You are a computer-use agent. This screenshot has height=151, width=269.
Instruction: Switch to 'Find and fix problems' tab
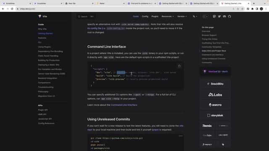(141, 3)
